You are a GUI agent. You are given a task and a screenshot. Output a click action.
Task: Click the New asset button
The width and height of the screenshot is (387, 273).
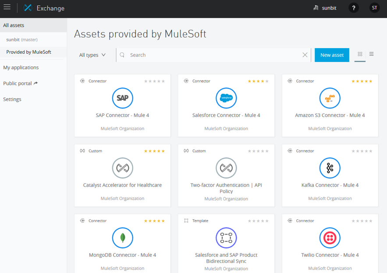coord(332,55)
